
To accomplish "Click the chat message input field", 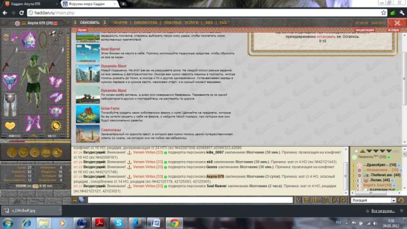I will (190, 200).
